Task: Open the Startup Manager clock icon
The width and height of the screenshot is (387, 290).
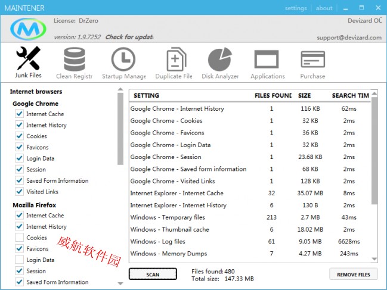Action: coord(123,63)
